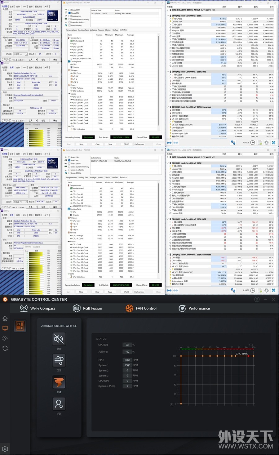Click 验证 button in CPU-Z showing 5200.00 MHz
The height and width of the screenshot is (455, 279).
pyautogui.click(x=43, y=60)
